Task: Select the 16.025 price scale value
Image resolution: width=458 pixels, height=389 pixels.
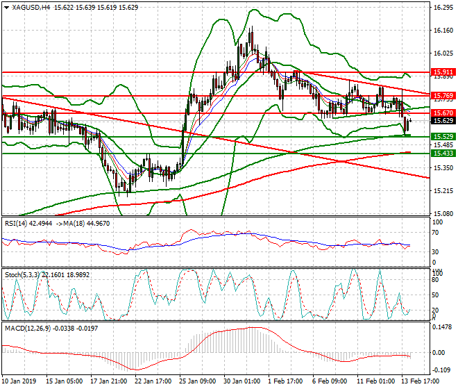Action: [443, 53]
